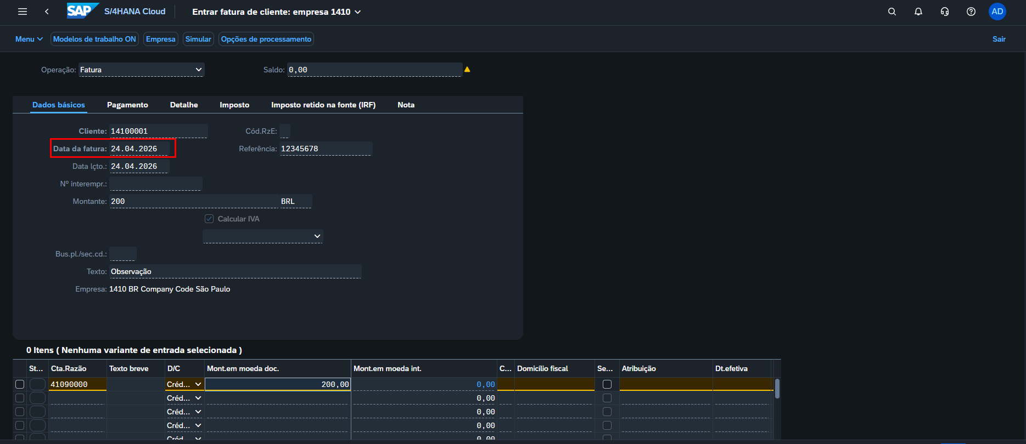Switch to the Detalhe tab
This screenshot has width=1026, height=444.
point(184,105)
